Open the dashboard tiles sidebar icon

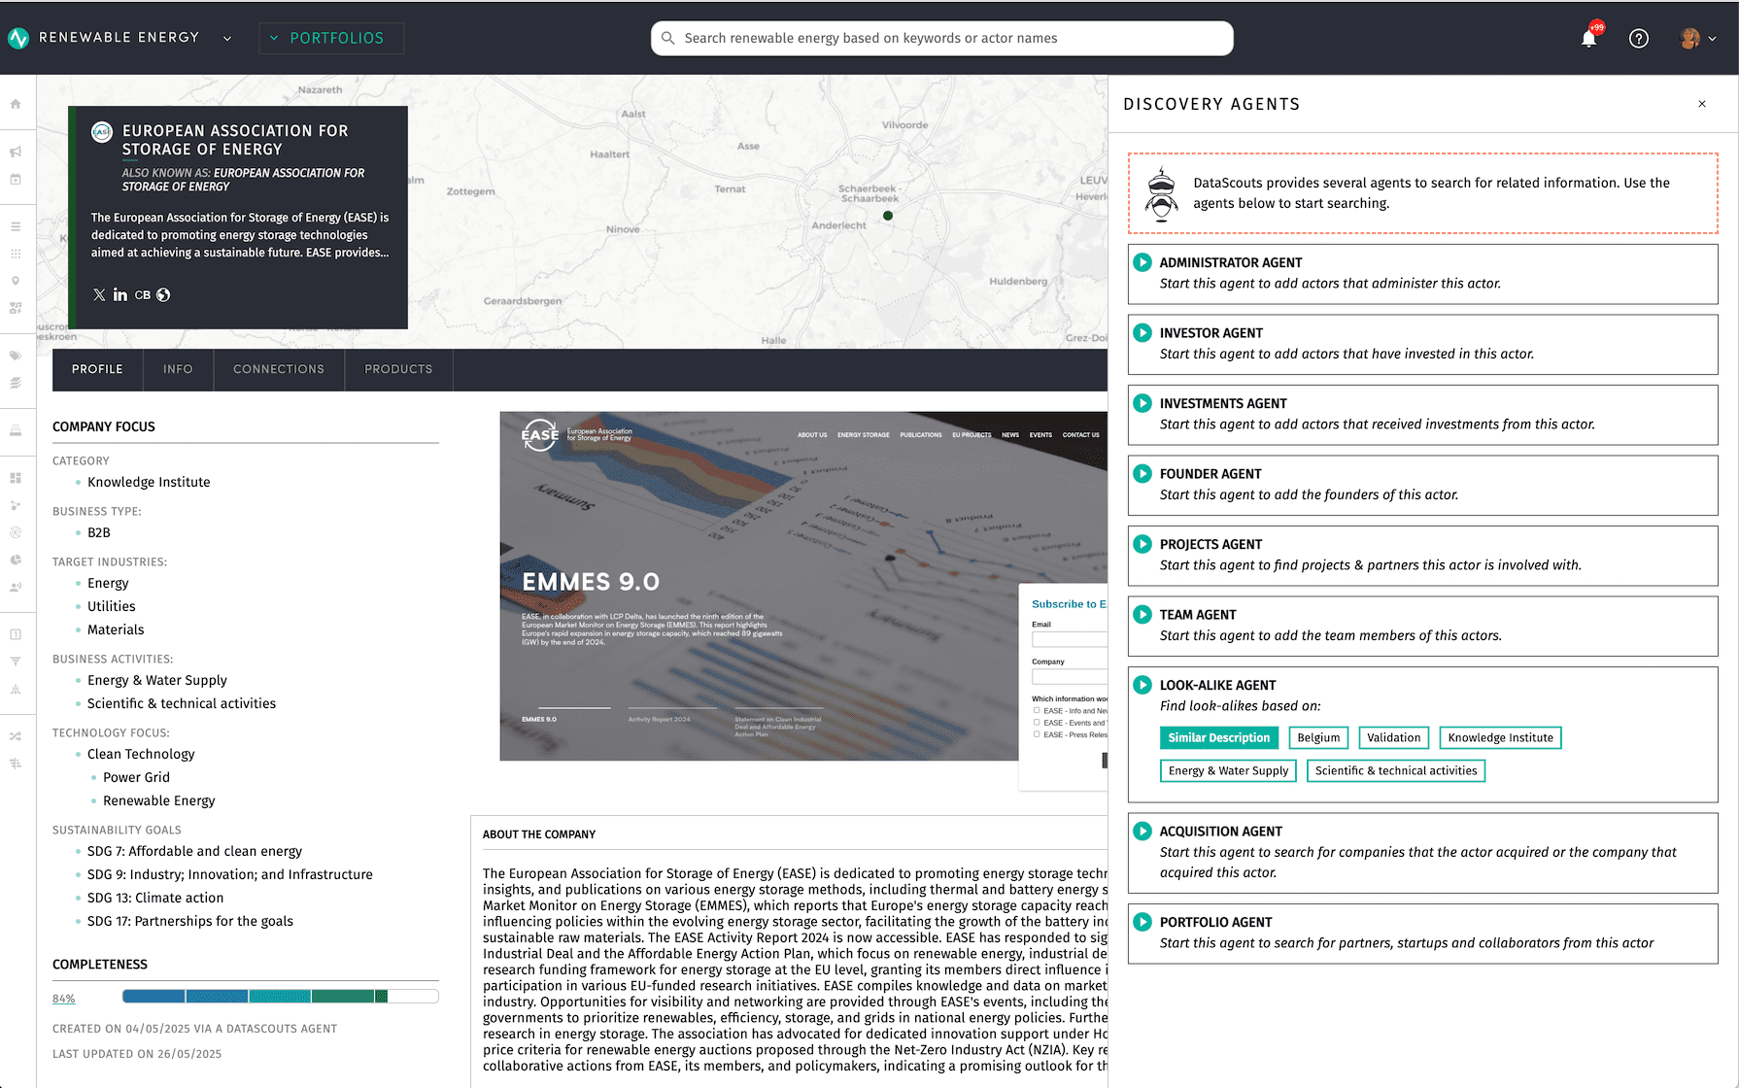point(16,478)
